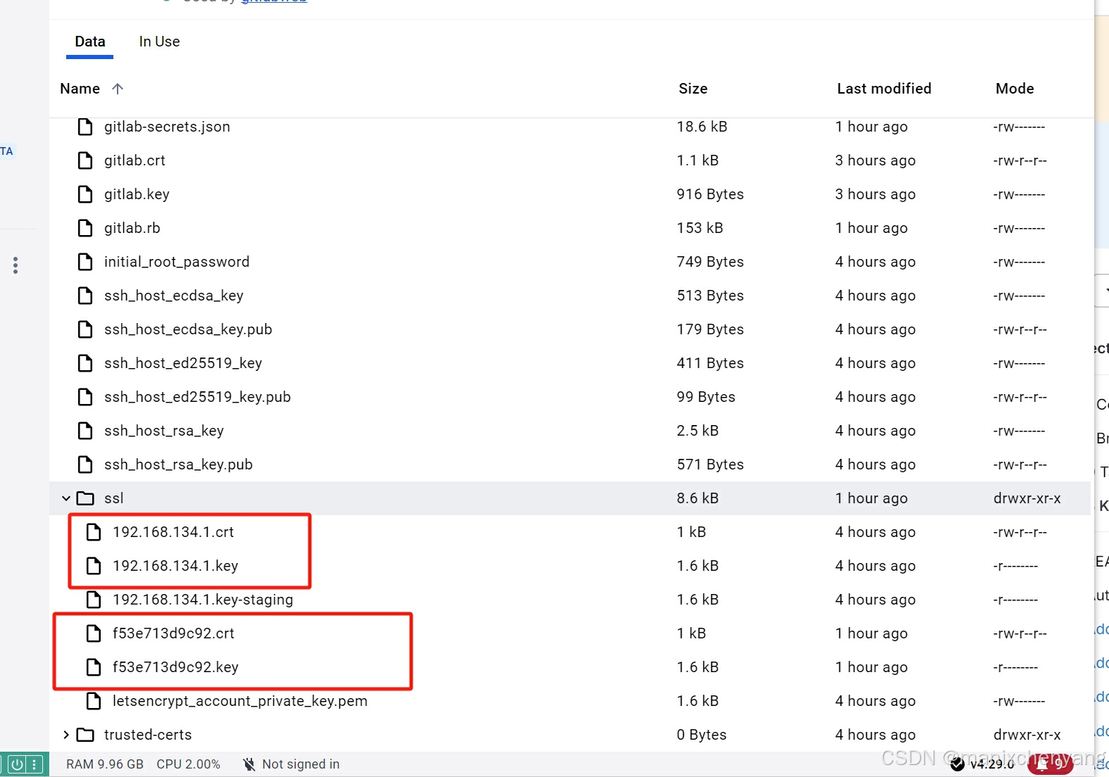Sort by Last modified column header

(x=884, y=89)
